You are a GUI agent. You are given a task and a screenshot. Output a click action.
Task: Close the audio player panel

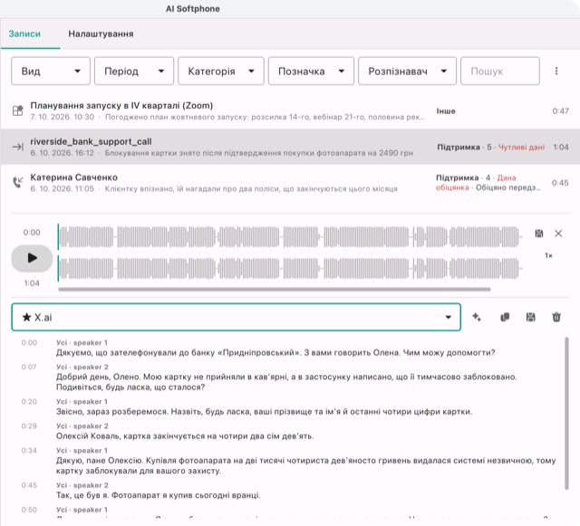[558, 234]
